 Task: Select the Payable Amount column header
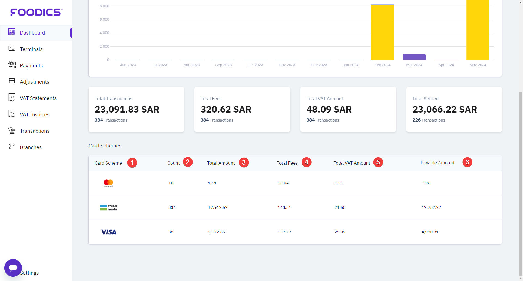point(437,163)
